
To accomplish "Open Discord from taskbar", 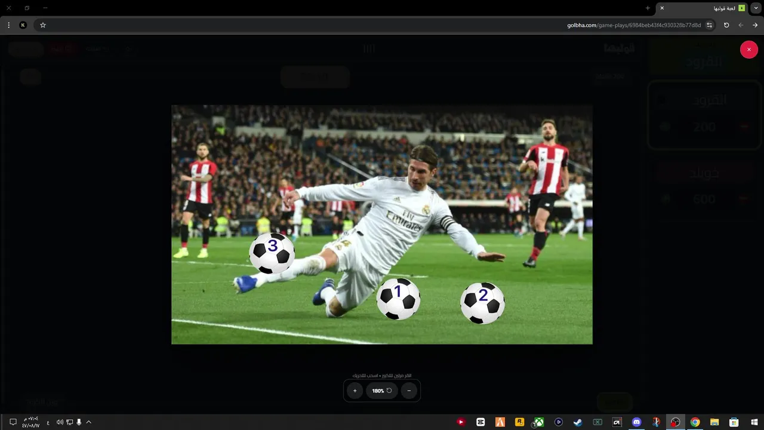I will [636, 422].
